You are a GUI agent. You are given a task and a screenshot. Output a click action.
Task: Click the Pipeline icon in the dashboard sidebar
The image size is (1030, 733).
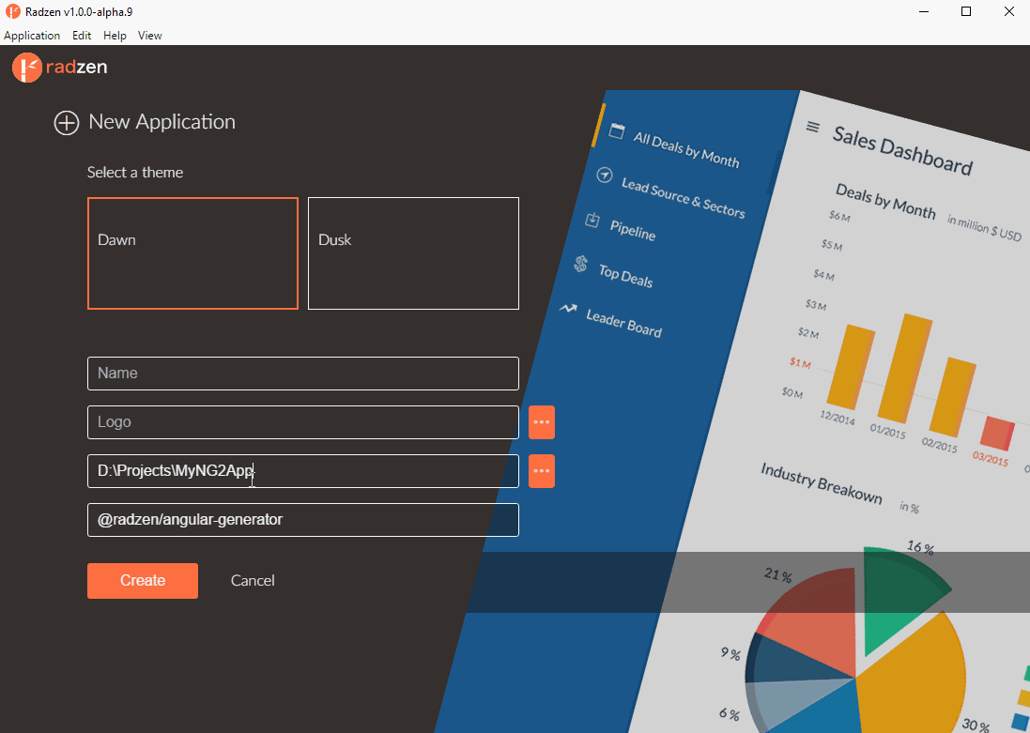point(592,219)
